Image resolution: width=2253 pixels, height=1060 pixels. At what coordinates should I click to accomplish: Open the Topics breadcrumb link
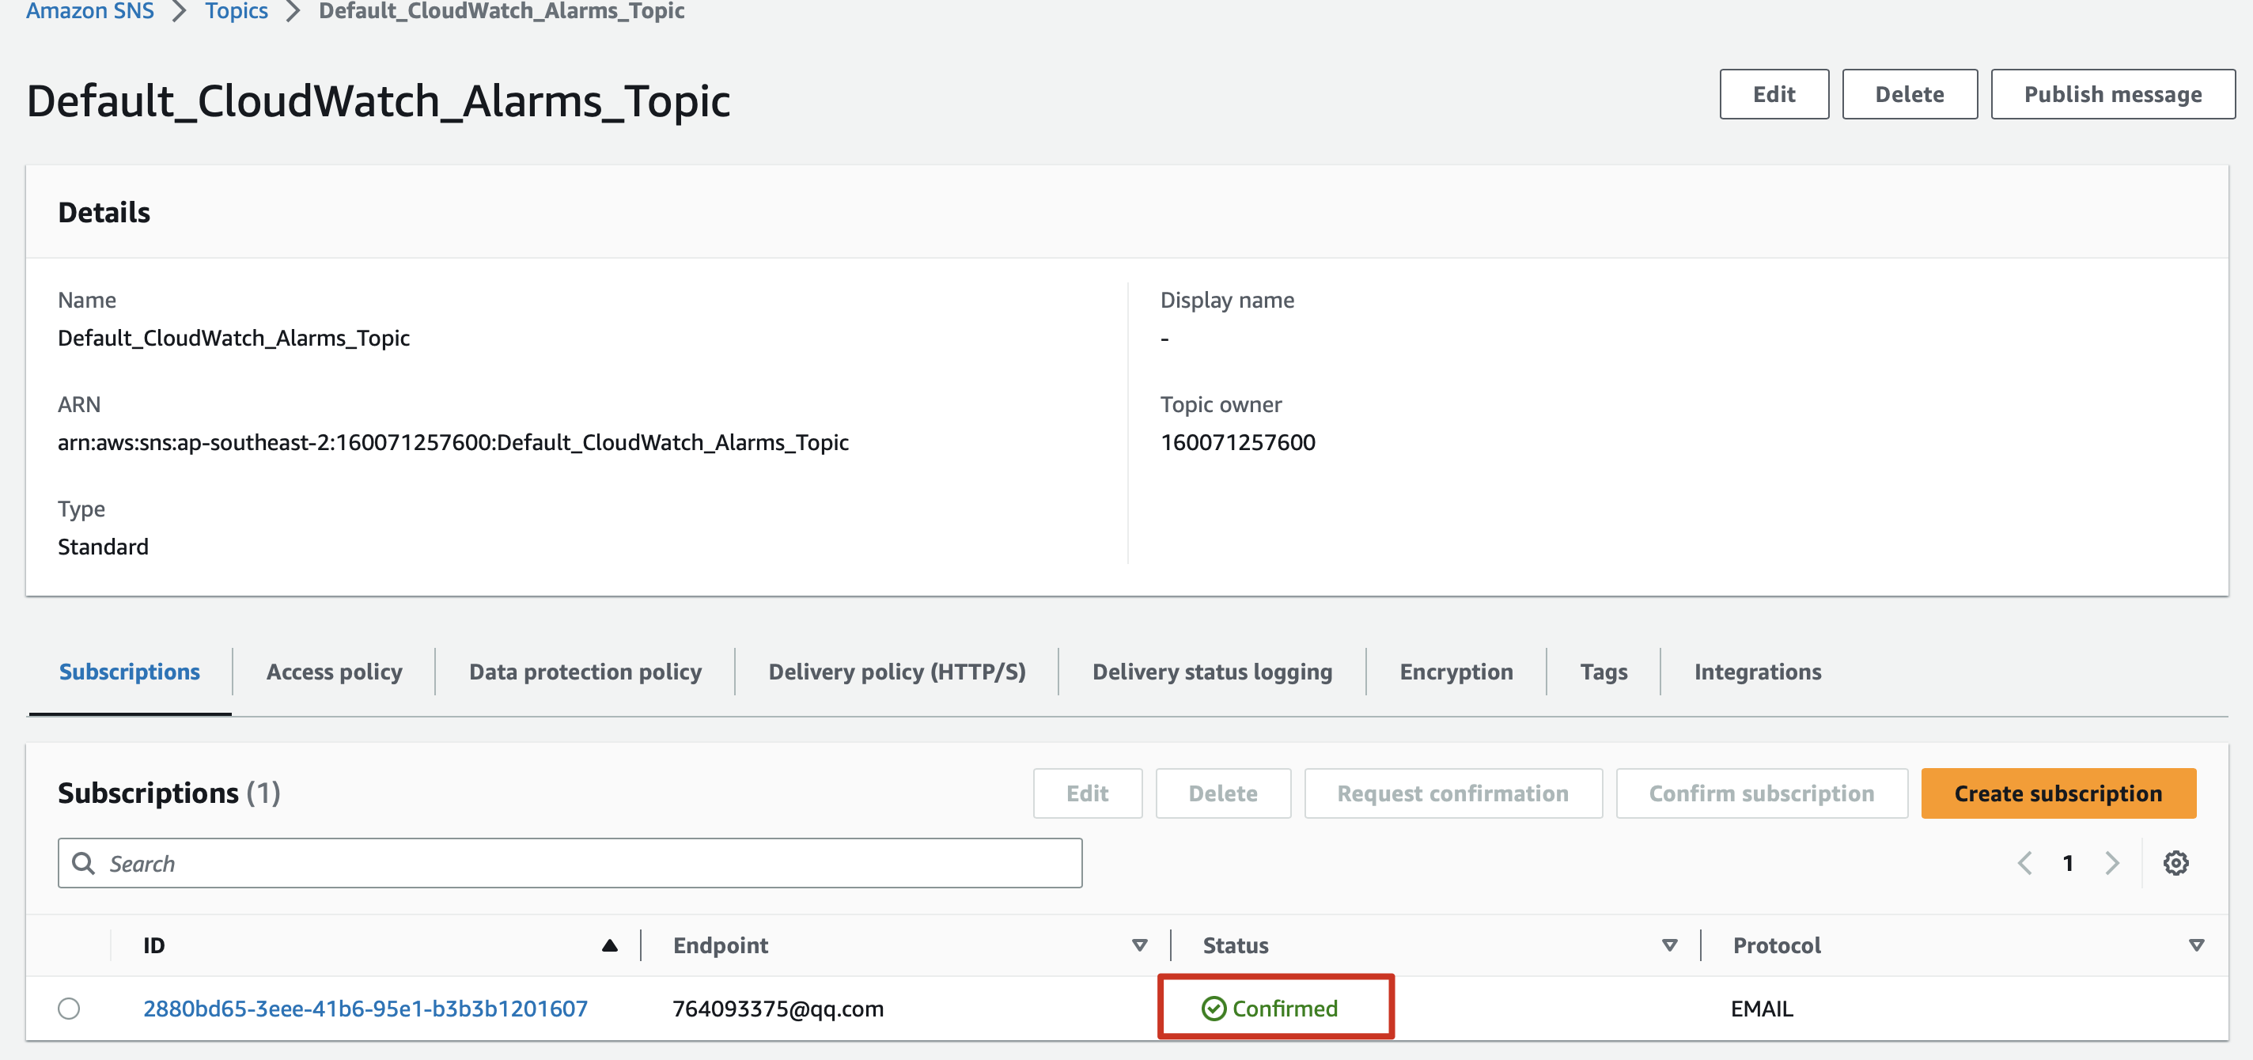237,10
